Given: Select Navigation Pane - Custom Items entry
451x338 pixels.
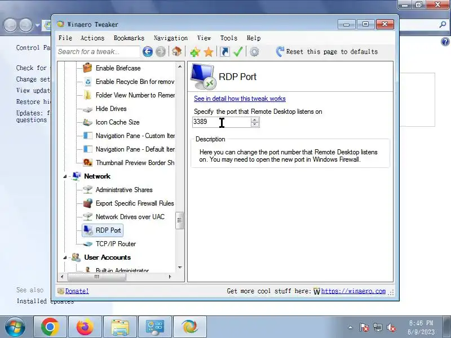Looking at the screenshot, I should [135, 136].
